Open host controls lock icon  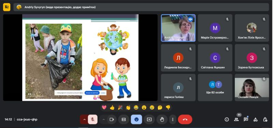(265, 119)
